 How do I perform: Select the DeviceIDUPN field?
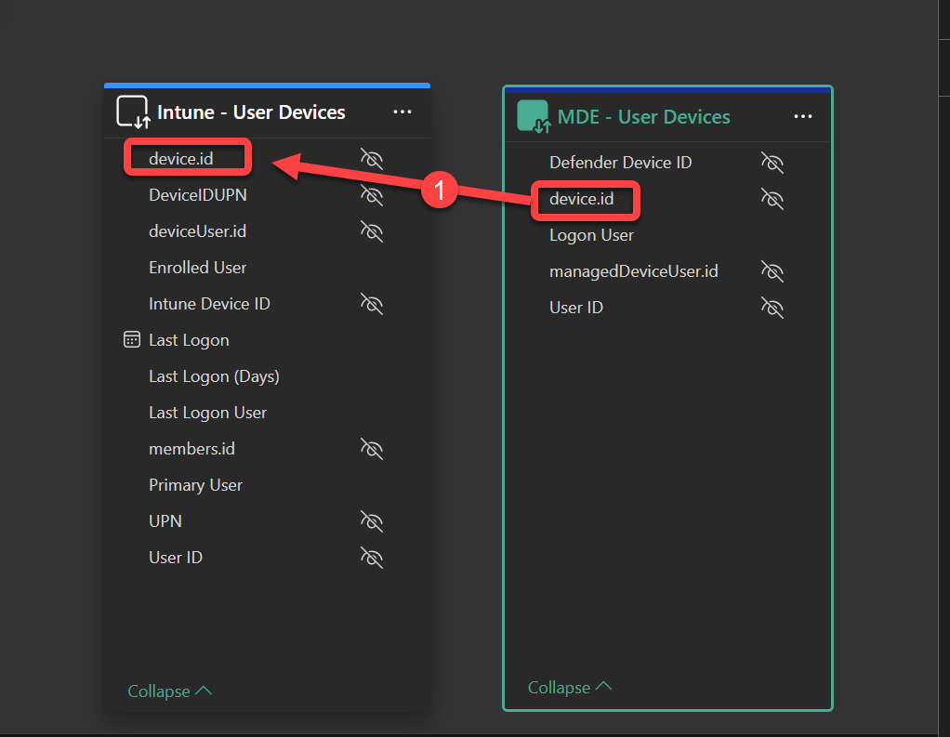point(197,195)
